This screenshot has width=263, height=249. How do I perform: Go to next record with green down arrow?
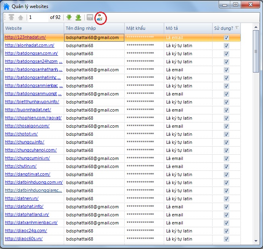69,17
